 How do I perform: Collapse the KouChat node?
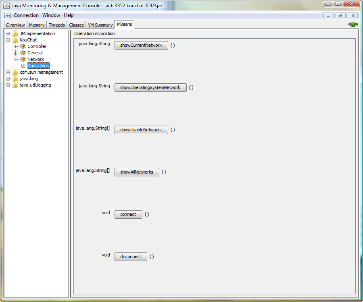[8, 40]
